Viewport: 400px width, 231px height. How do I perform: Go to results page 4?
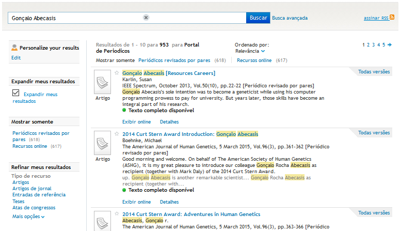(378, 45)
